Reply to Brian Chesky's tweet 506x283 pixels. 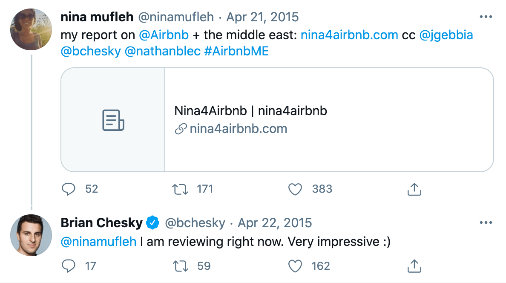point(69,266)
